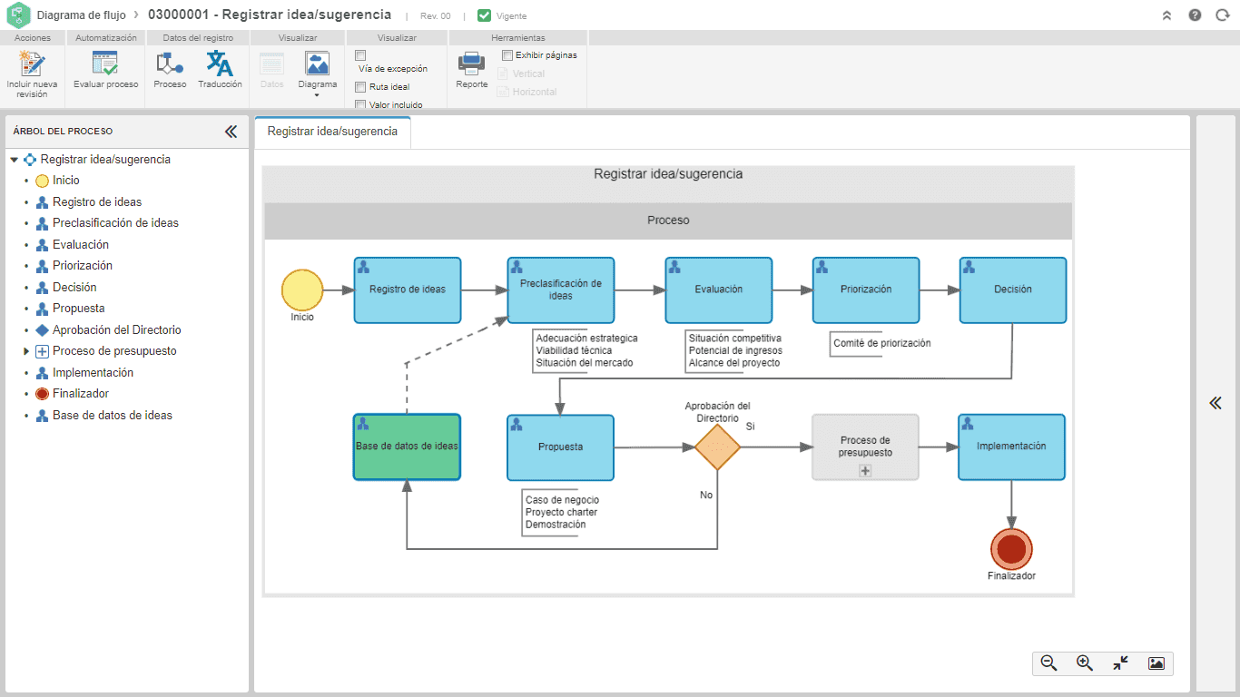Select Aprobación del Directorio in tree
The image size is (1240, 697).
[x=116, y=330]
